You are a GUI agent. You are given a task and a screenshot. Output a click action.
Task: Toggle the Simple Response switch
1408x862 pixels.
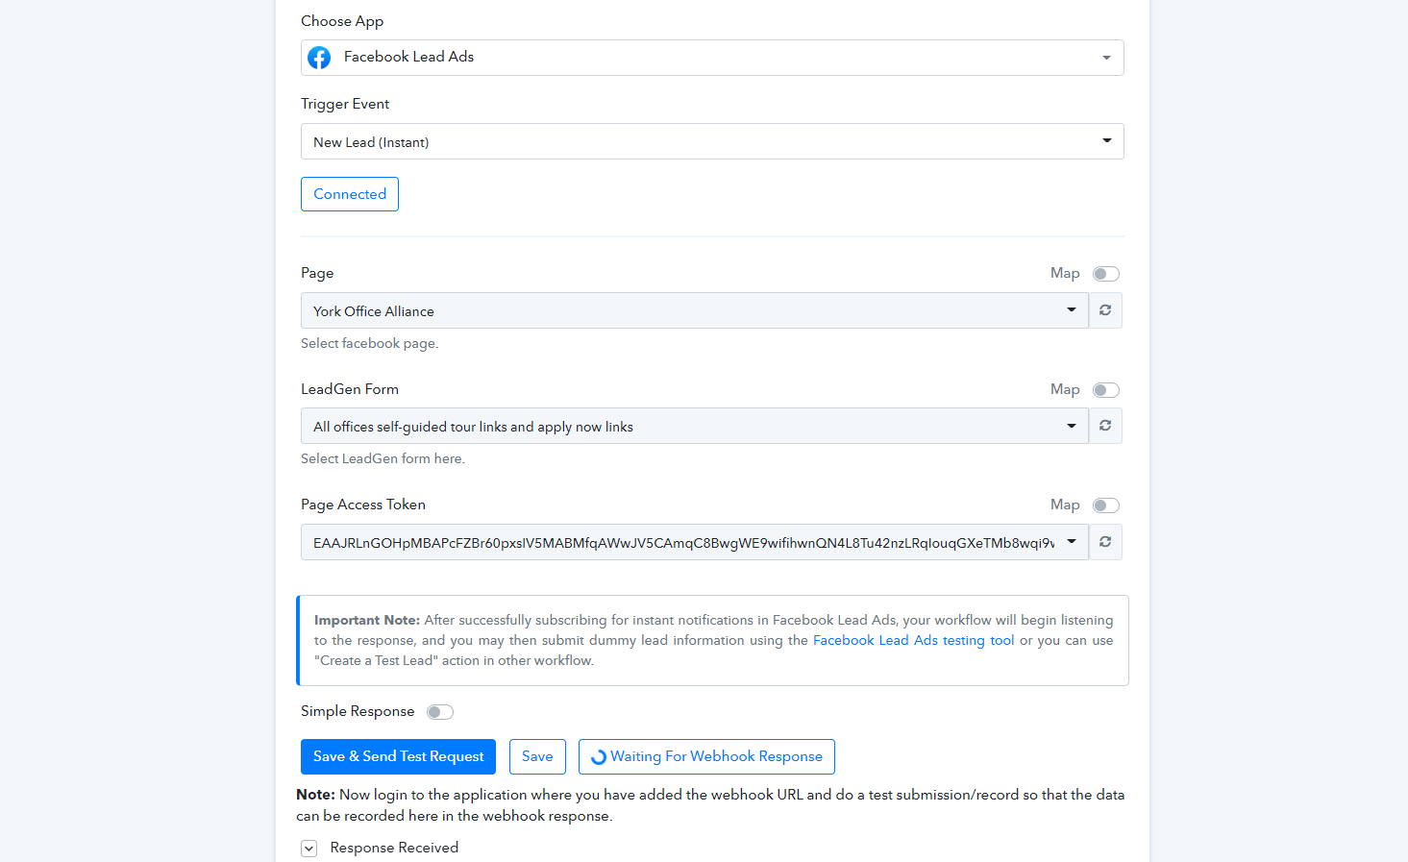440,712
